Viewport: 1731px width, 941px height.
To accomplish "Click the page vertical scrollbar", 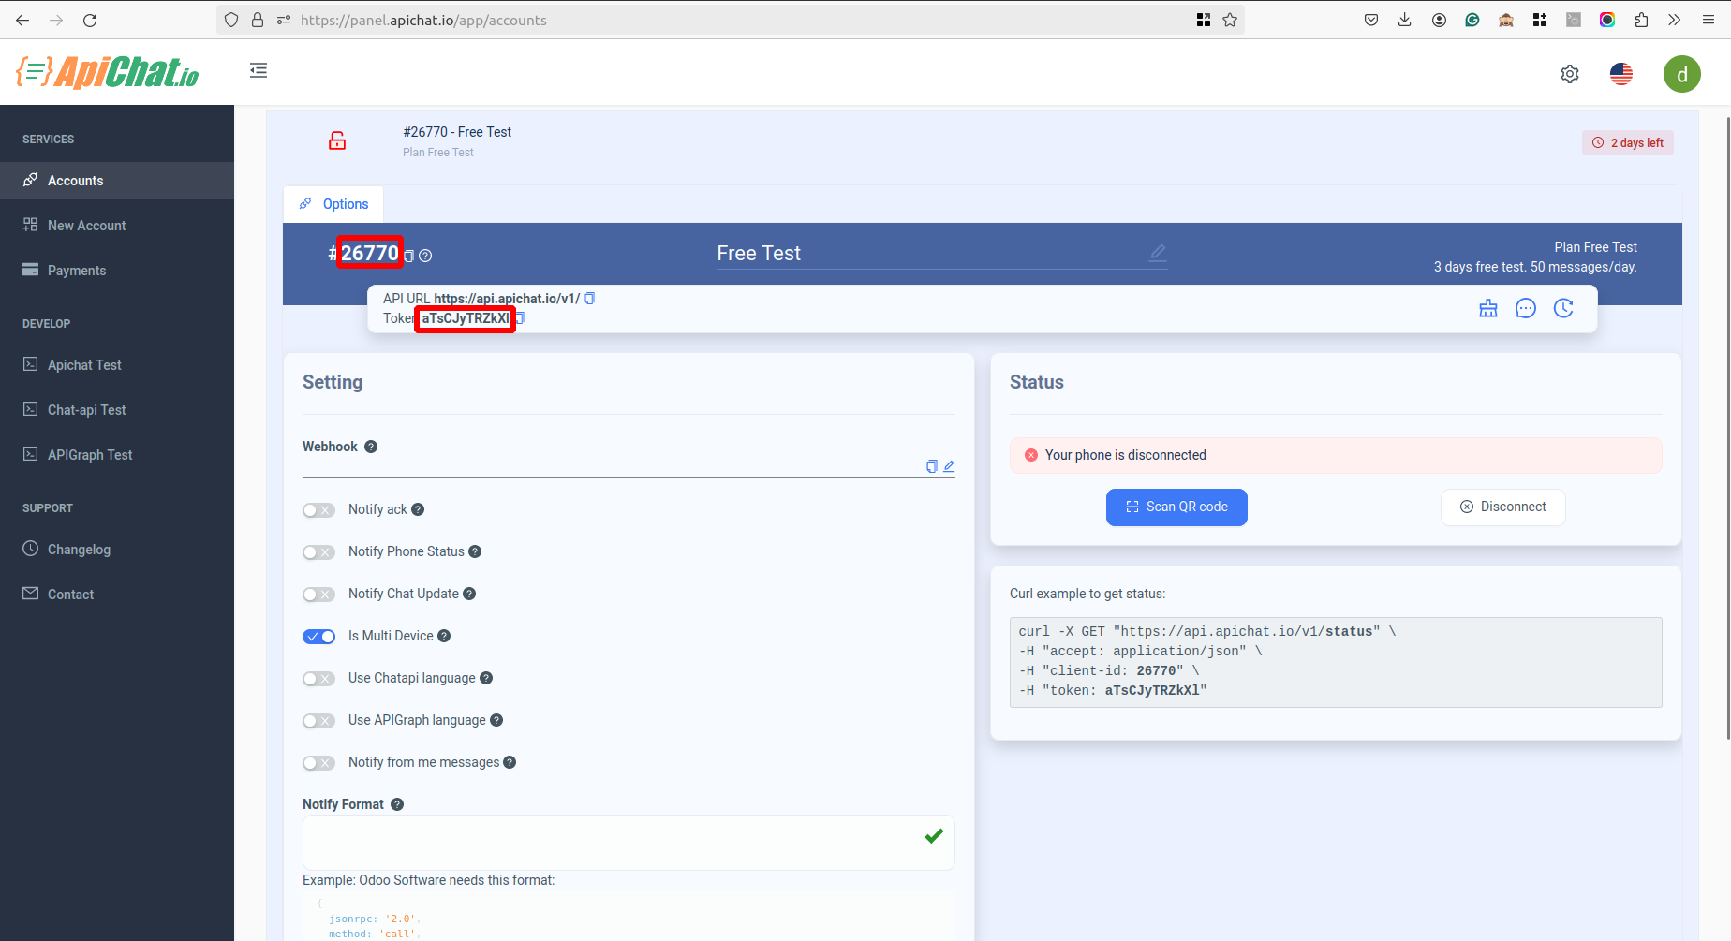I will click(1728, 427).
